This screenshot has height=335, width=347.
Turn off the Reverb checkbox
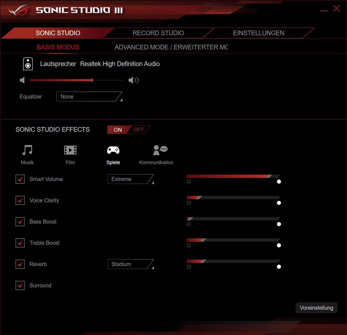20,264
